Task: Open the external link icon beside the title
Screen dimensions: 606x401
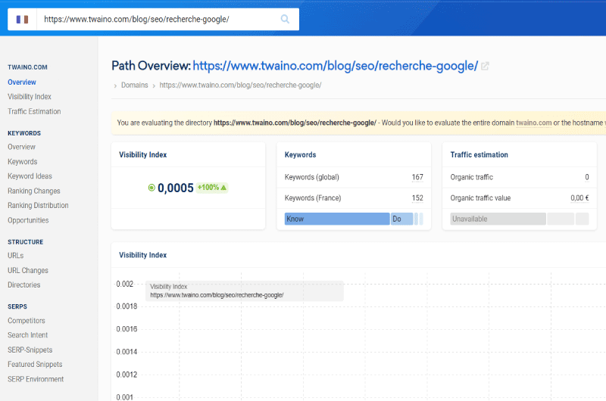Action: pyautogui.click(x=485, y=66)
